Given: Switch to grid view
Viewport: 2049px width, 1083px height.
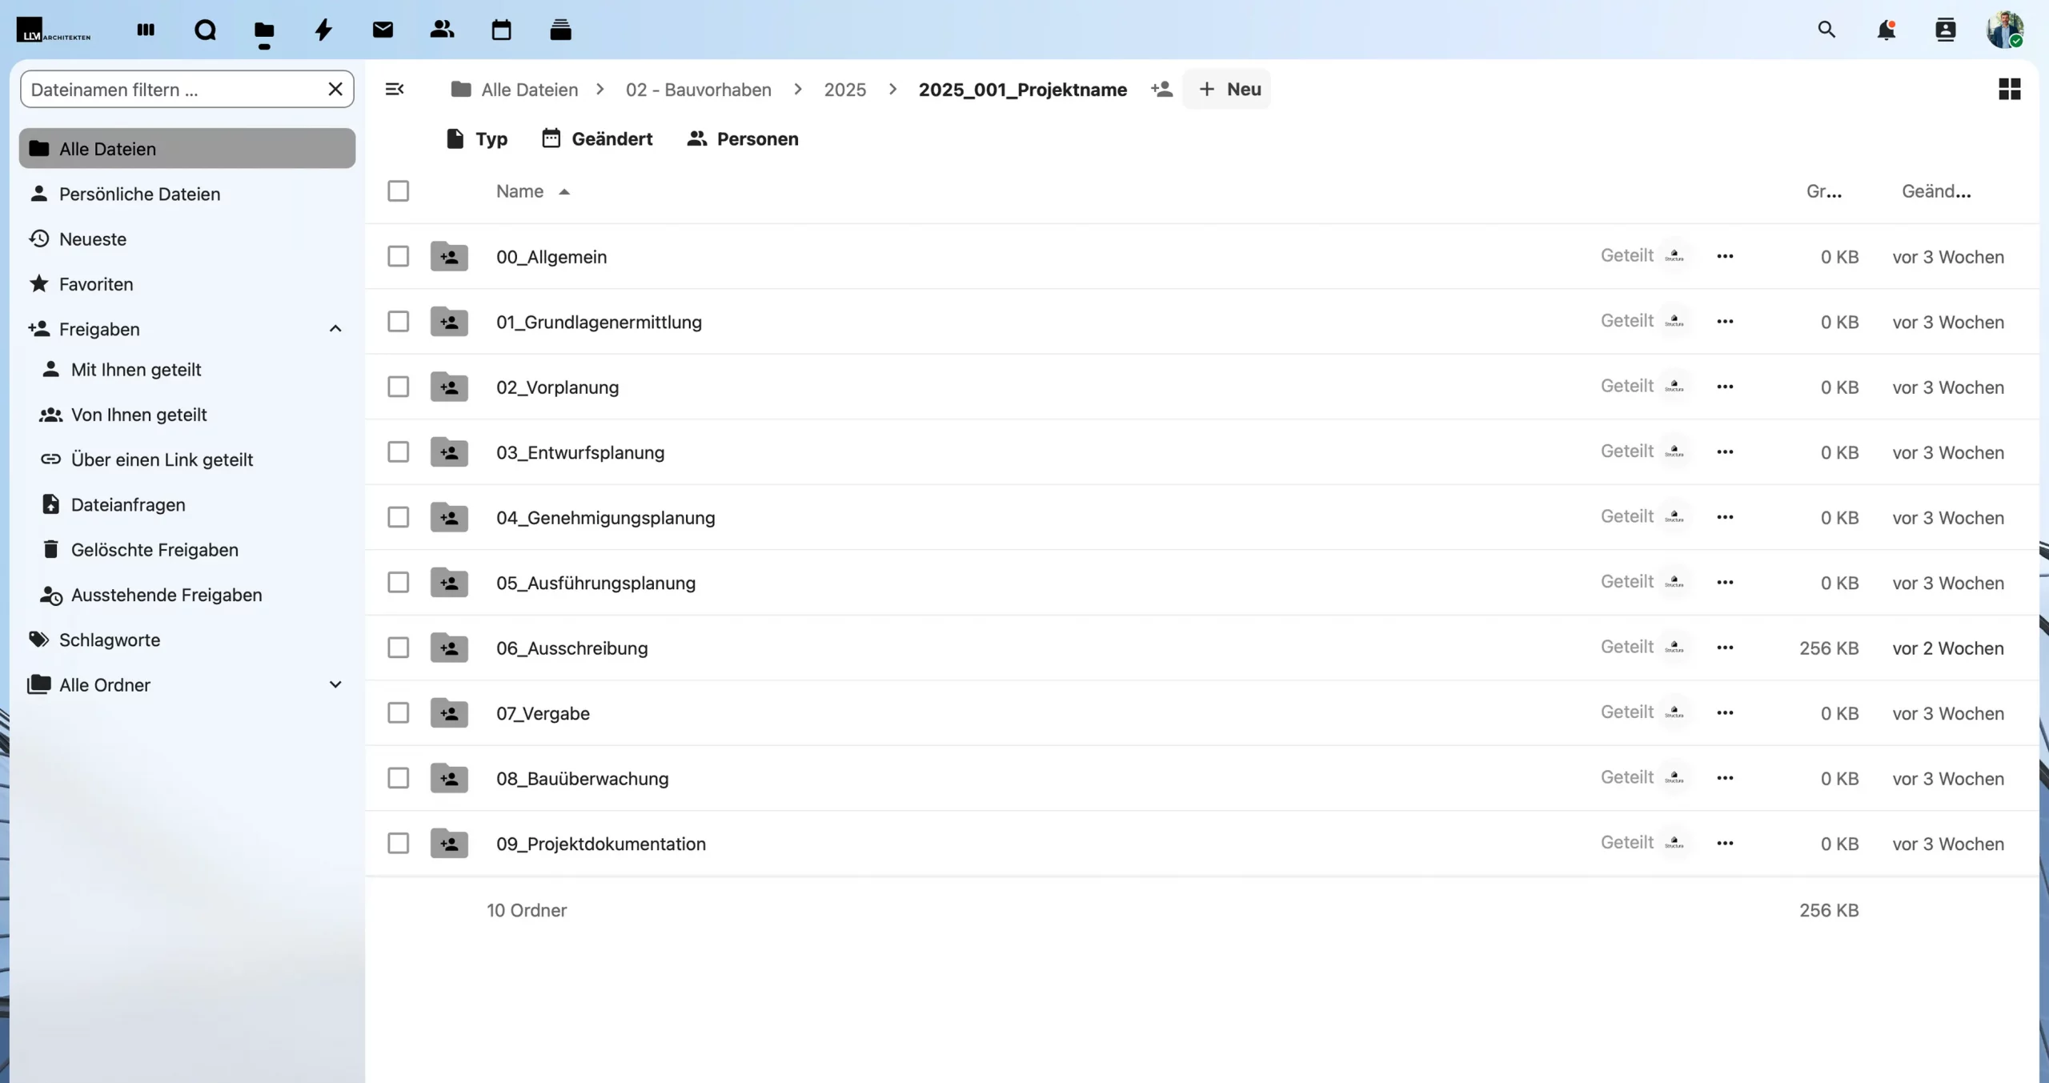Looking at the screenshot, I should tap(2009, 89).
